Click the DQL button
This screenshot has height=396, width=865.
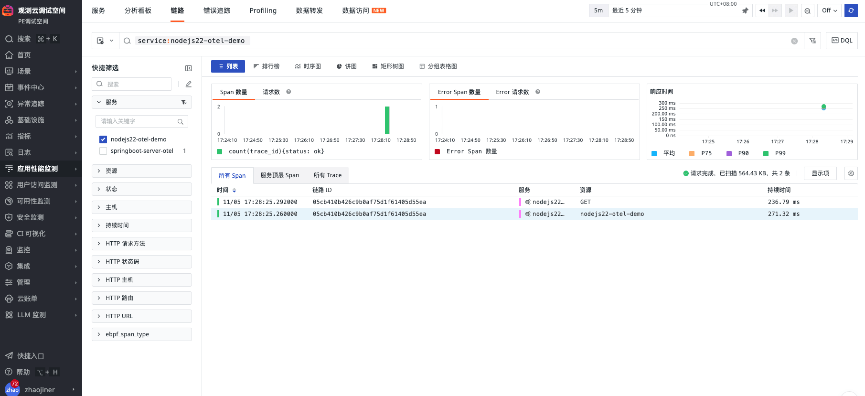[842, 41]
